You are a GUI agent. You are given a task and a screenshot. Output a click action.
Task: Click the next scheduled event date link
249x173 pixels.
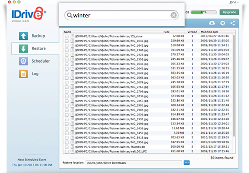[x=32, y=165]
